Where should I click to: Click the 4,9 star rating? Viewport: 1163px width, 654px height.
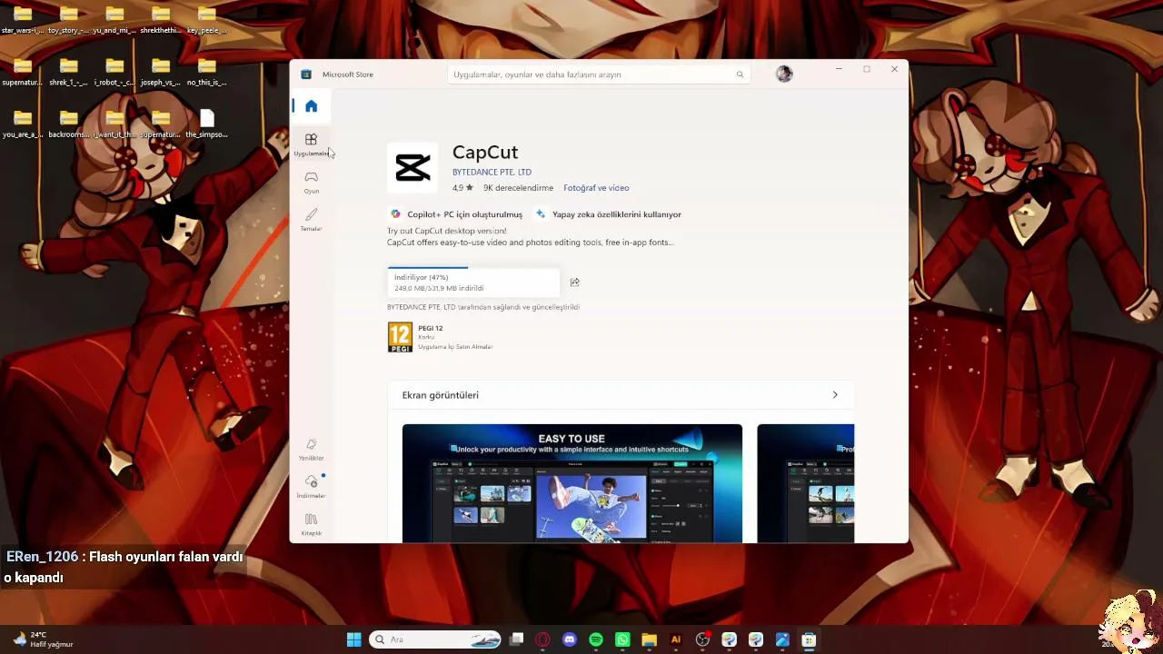(x=462, y=188)
